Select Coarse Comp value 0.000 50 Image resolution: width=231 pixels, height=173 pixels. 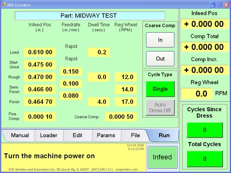[x=121, y=117]
